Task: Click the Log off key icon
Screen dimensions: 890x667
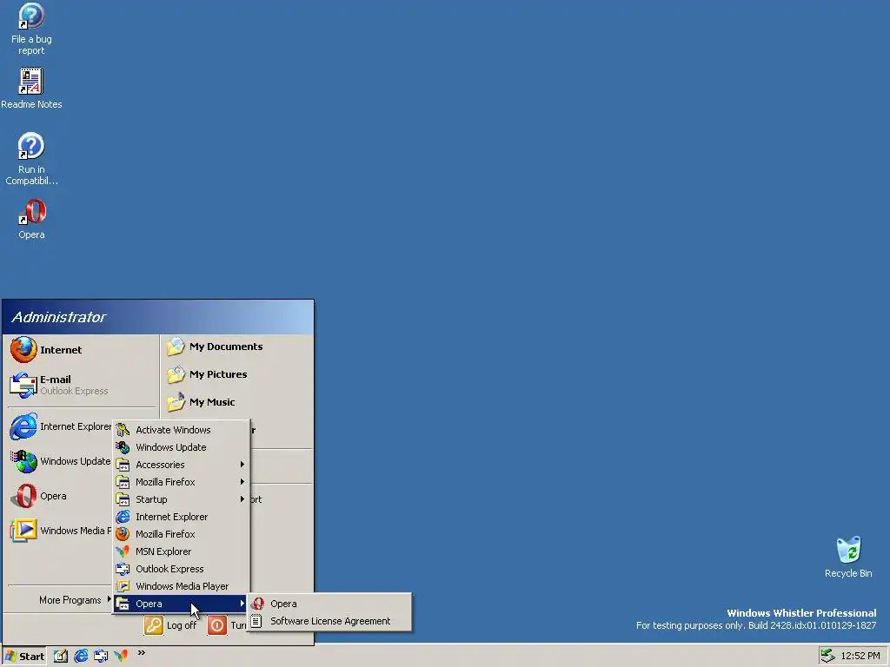Action: 153,625
